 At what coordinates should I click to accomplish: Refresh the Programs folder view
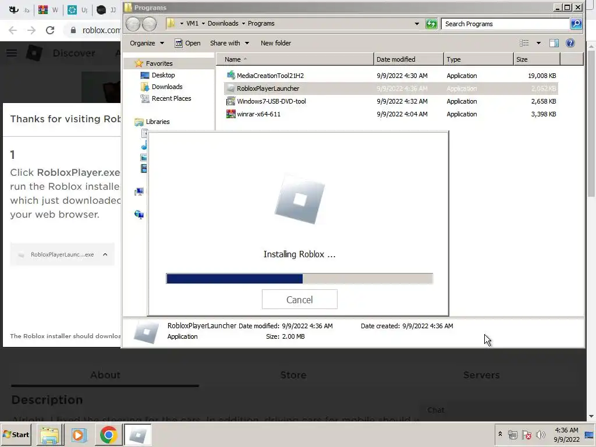tap(431, 23)
